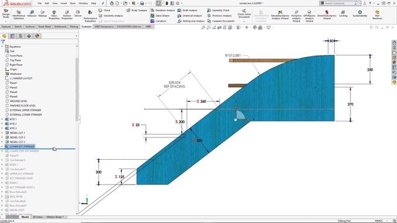397x223 pixels.
Task: Open the Tools menu
Action: pyautogui.click(x=73, y=3)
